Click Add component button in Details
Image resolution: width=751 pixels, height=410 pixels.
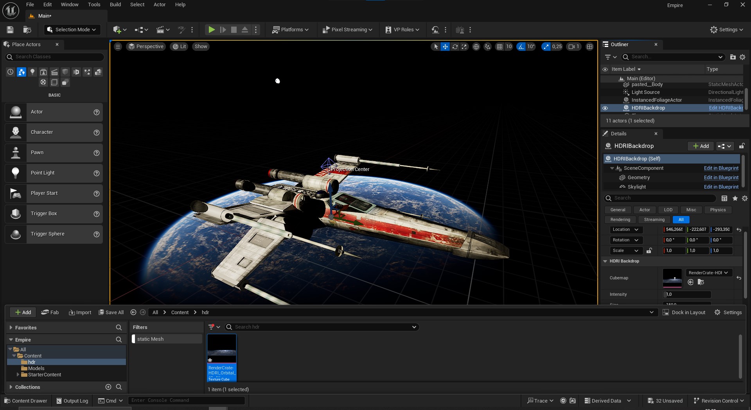[x=701, y=146]
